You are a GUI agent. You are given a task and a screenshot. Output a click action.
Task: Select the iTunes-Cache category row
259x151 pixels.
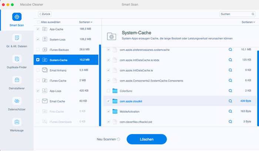(x=66, y=80)
